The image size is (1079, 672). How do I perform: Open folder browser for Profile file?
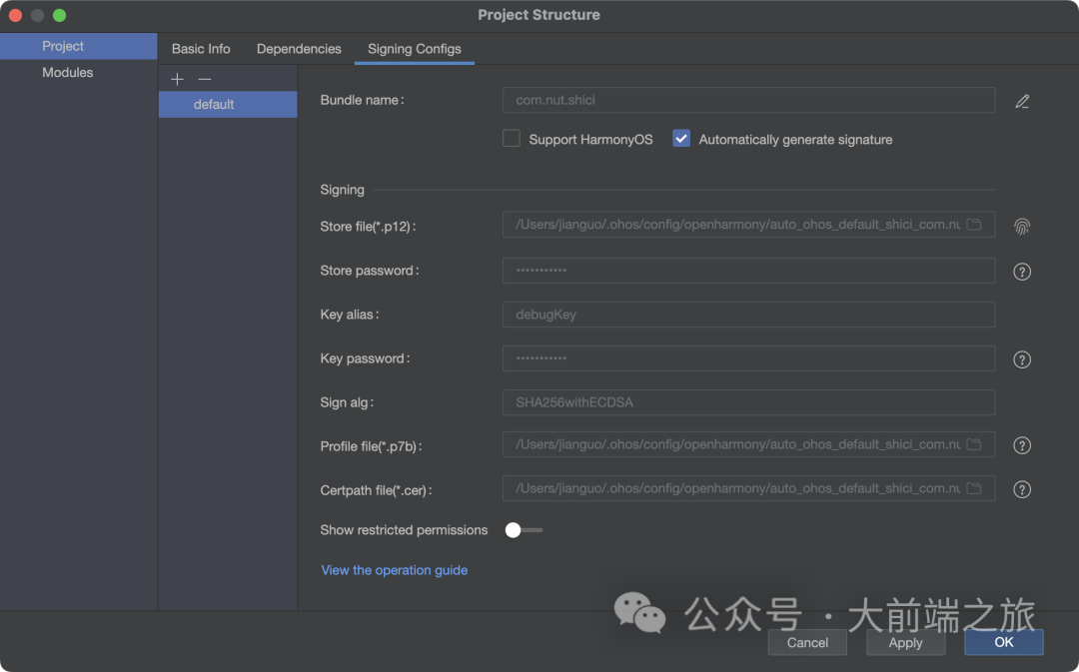coord(974,444)
